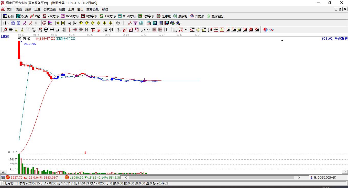Open the T数字表 tool
Viewport: 348px width, 188px height.
coord(146,16)
